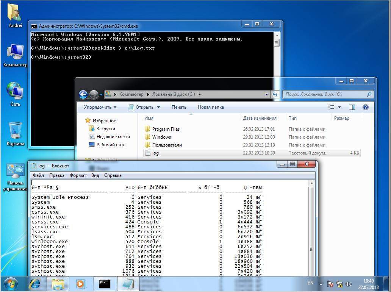Click the network tray icon
This screenshot has width=391, height=292.
tap(339, 284)
